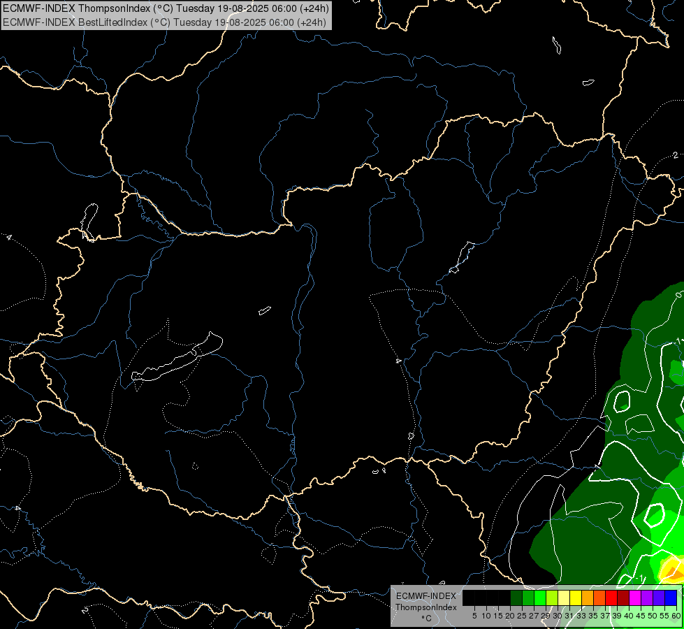This screenshot has width=684, height=629.
Task: Pick the orange 33–35 legend swatch
Action: coord(588,598)
